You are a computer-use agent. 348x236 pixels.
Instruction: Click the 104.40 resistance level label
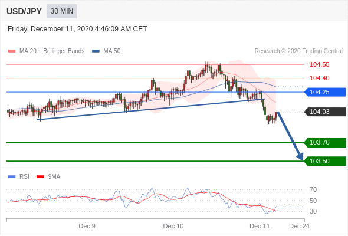coord(319,78)
